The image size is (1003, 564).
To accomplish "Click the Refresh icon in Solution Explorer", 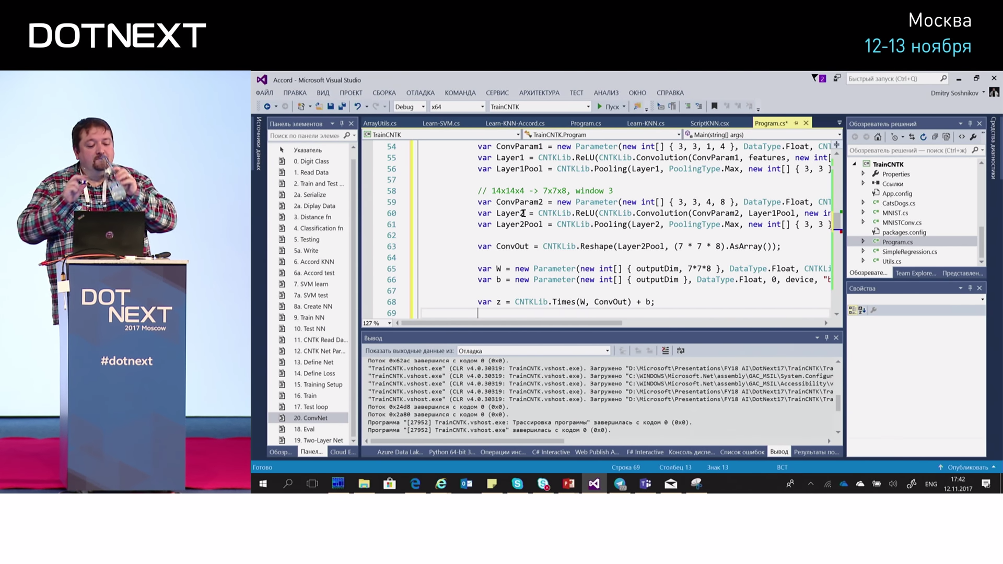I will pos(923,137).
